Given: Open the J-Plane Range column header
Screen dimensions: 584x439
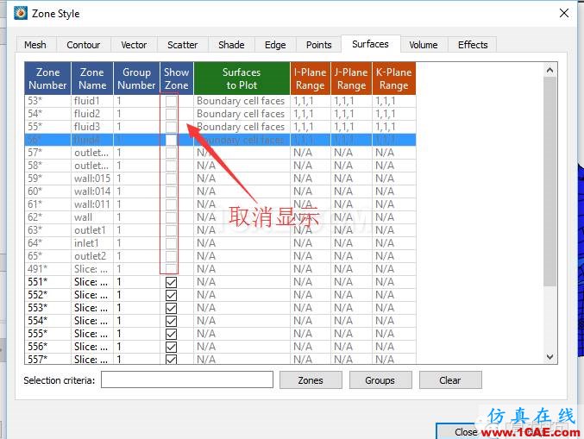Looking at the screenshot, I should 351,78.
